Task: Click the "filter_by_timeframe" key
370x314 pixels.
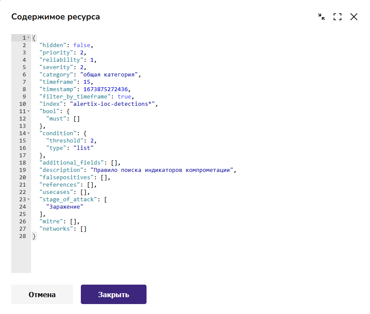Action: click(x=75, y=97)
